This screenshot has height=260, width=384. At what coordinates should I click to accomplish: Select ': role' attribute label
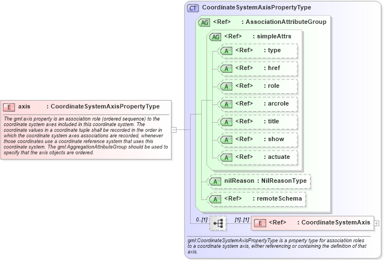click(271, 86)
